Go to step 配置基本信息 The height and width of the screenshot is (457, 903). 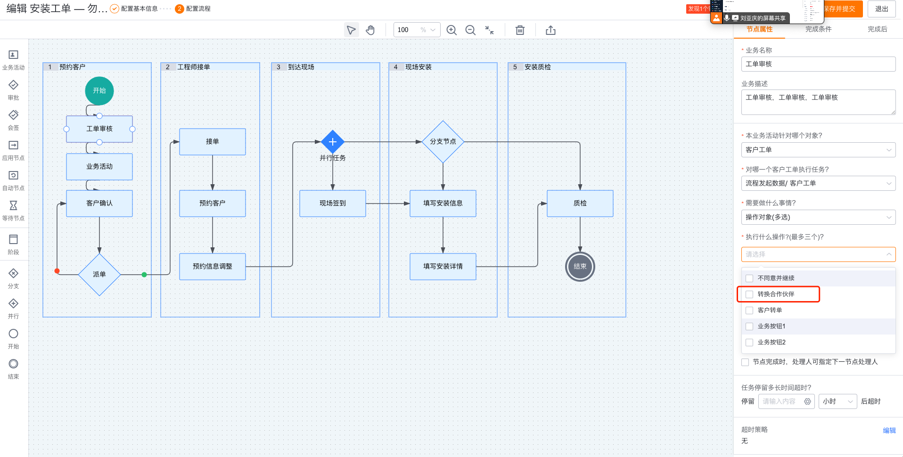(134, 9)
